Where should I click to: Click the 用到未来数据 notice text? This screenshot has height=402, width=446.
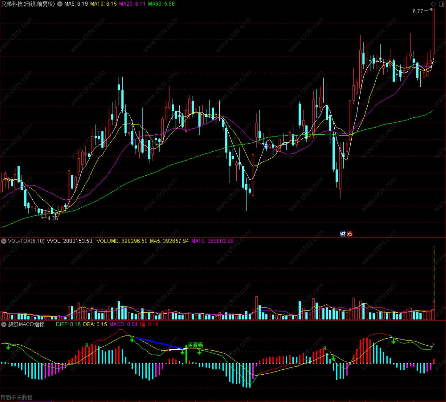click(x=17, y=397)
